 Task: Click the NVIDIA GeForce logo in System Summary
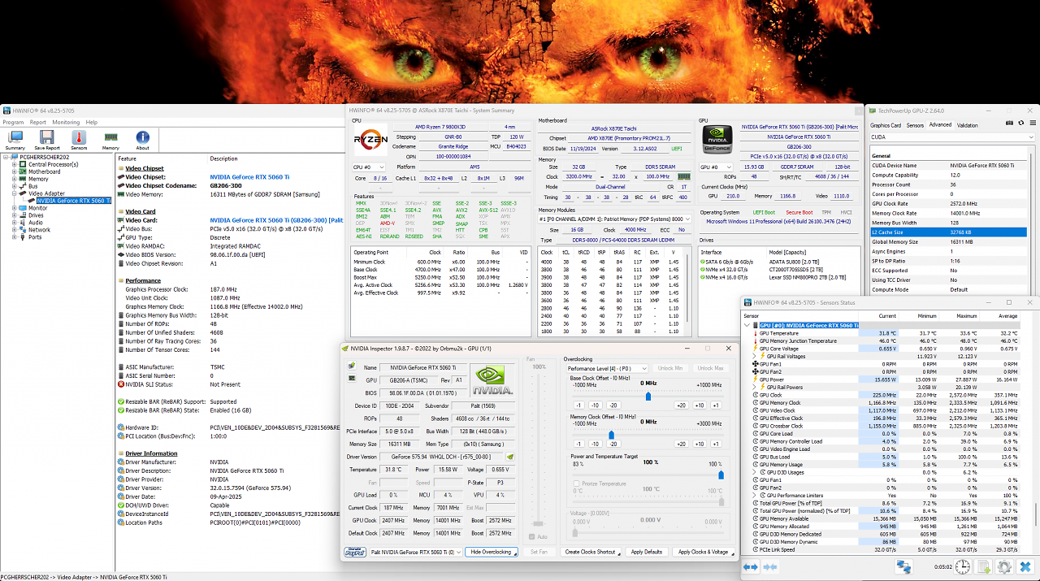click(x=716, y=139)
